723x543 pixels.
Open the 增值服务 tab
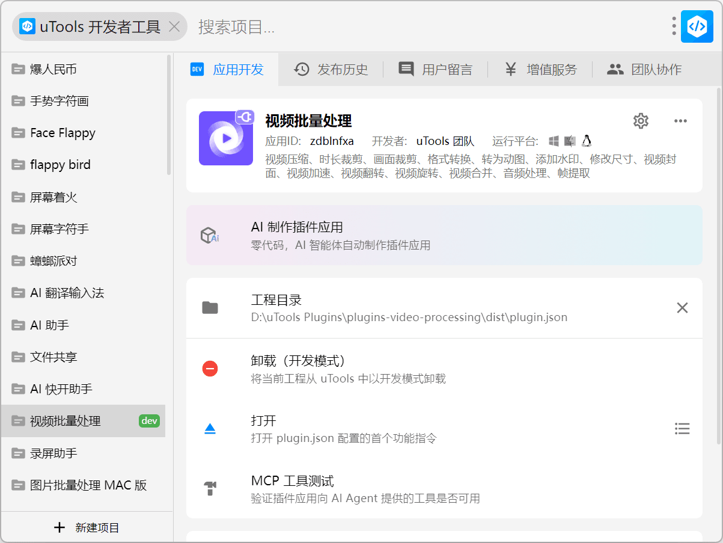click(540, 70)
